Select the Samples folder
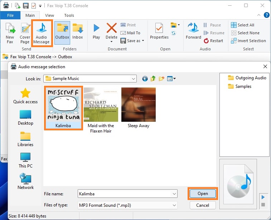The image size is (271, 220). 239,86
